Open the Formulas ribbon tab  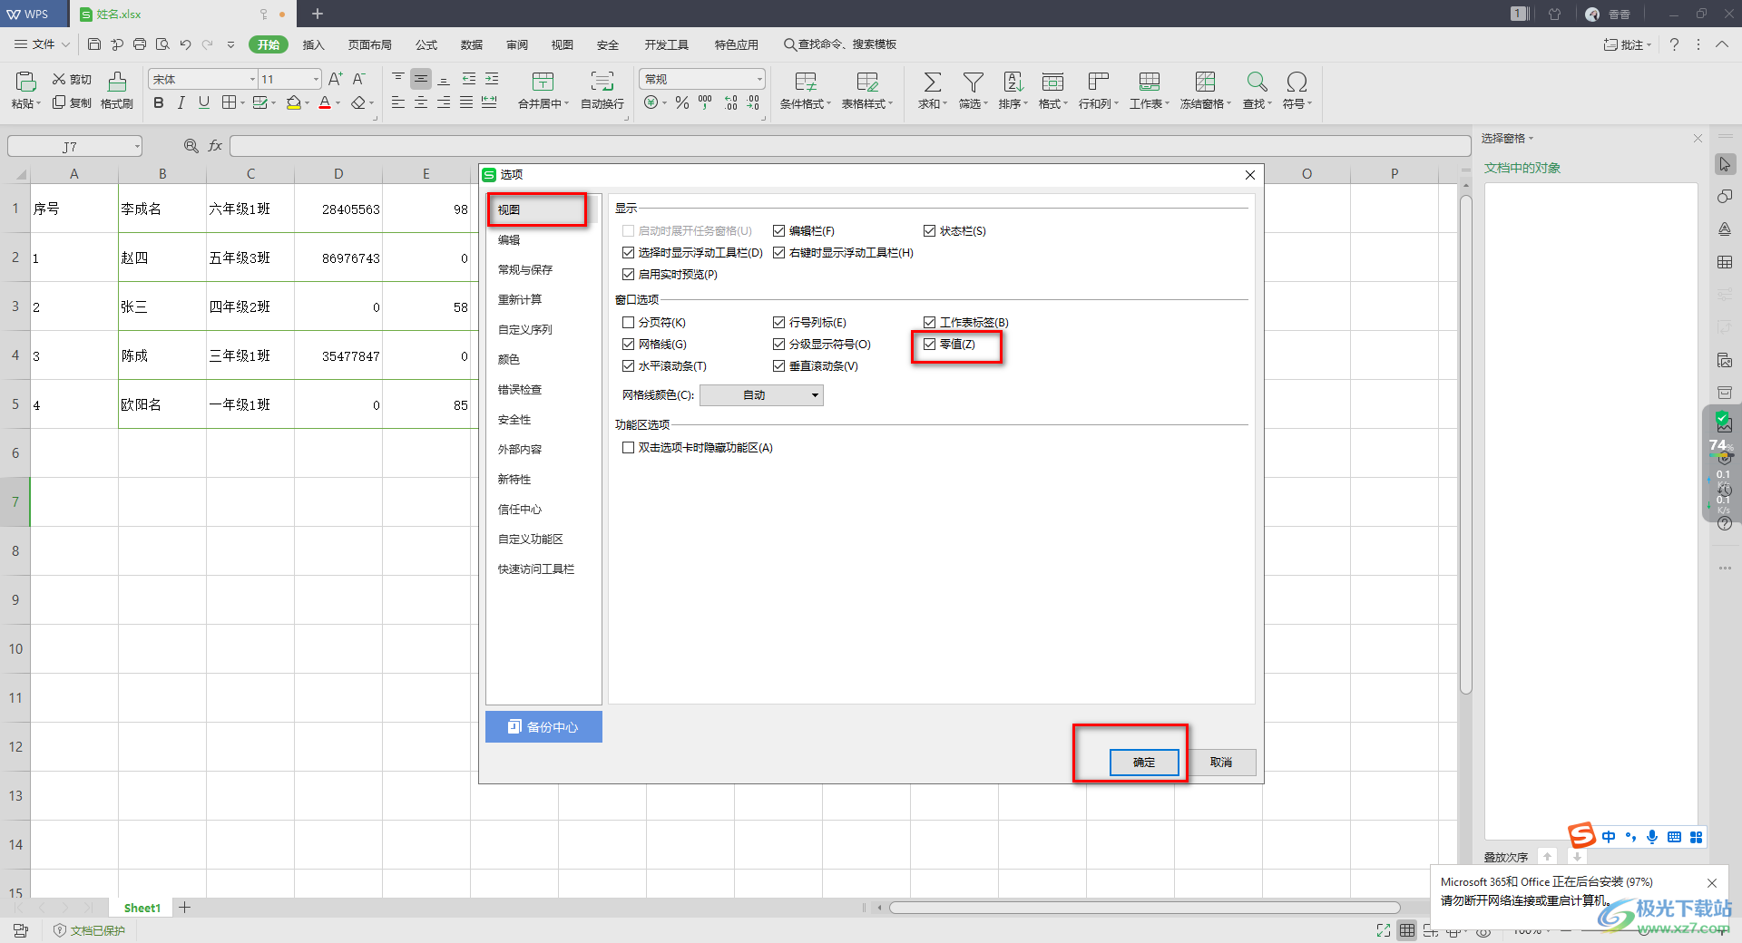point(426,44)
